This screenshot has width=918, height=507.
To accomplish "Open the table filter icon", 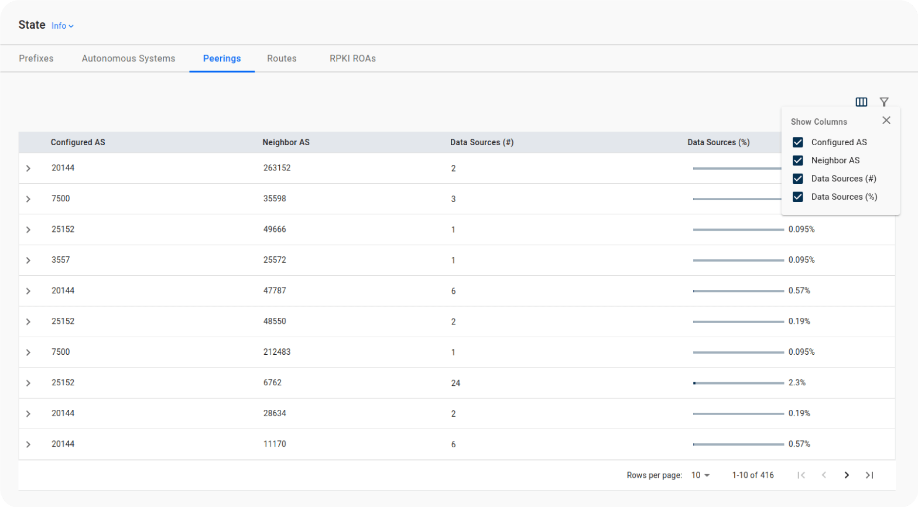I will [884, 102].
